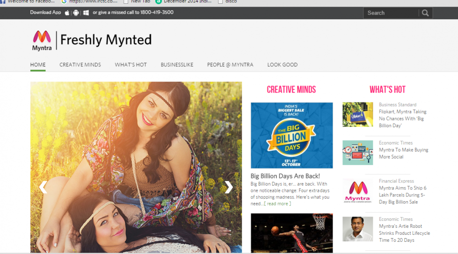
Task: Click the Apple app download icon
Action: 67,13
